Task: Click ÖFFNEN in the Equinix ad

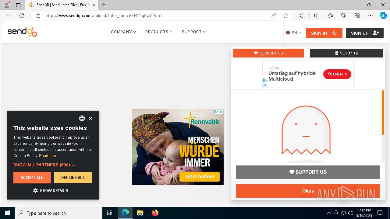Action: point(337,74)
